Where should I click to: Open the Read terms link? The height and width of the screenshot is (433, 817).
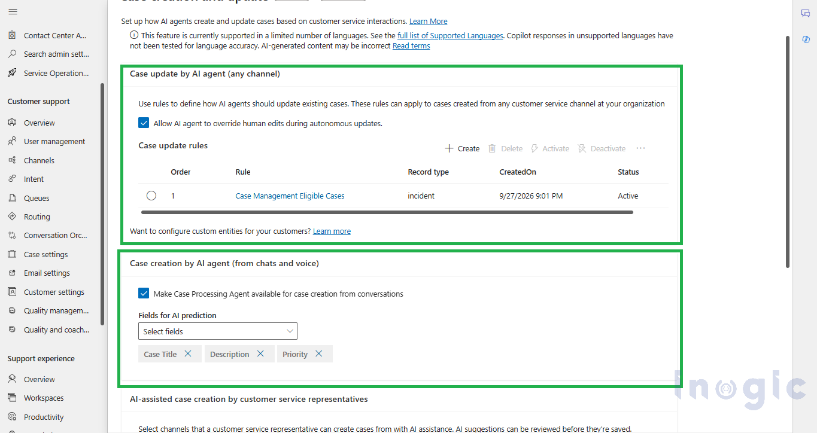411,46
